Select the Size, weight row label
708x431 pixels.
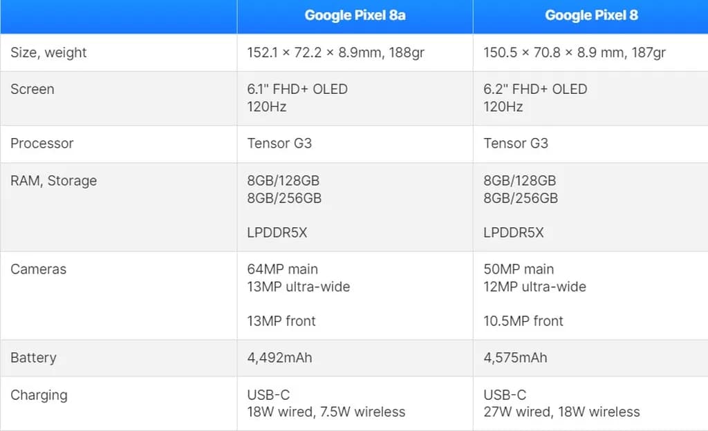point(48,52)
